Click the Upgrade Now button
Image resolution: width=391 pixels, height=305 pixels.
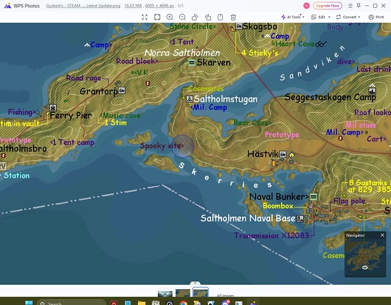pyautogui.click(x=328, y=5)
